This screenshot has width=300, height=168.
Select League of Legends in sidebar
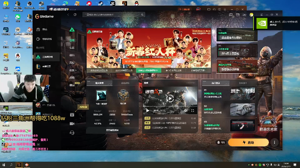click(x=46, y=66)
